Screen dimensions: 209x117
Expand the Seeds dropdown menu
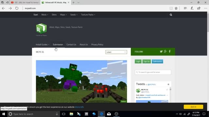pos(74,15)
